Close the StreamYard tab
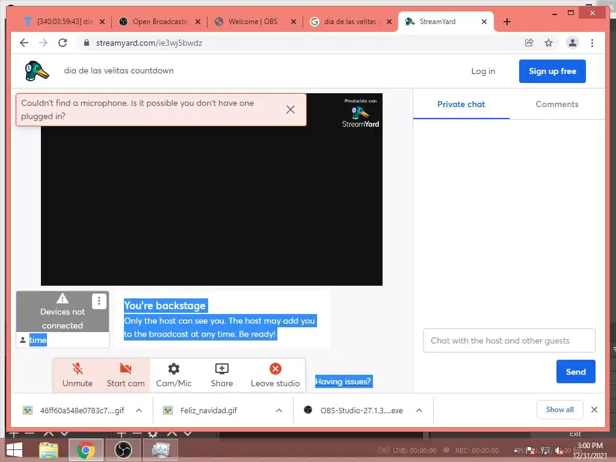Image resolution: width=616 pixels, height=462 pixels. [484, 22]
